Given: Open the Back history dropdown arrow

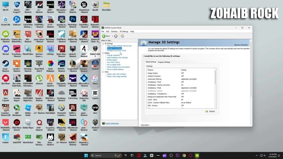Looking at the screenshot, I should point(112,36).
